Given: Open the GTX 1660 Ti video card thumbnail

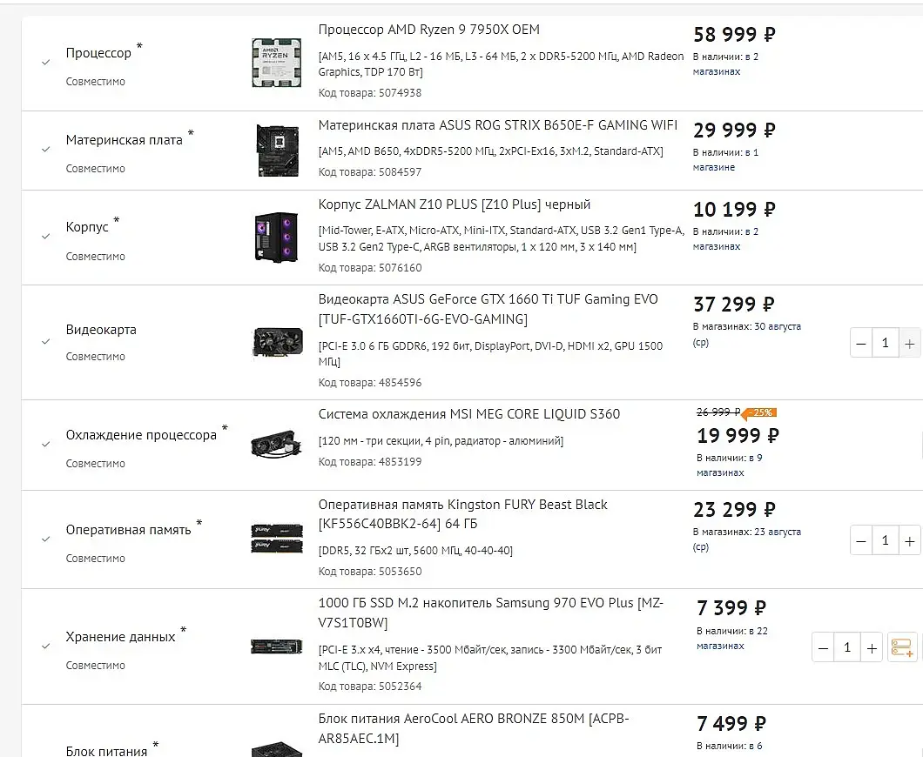Looking at the screenshot, I should (277, 342).
